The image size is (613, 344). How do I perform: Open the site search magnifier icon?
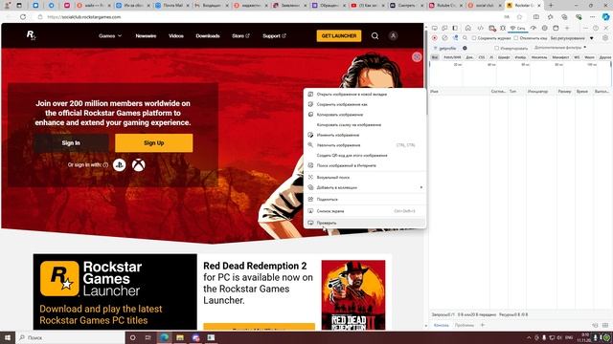tap(375, 36)
